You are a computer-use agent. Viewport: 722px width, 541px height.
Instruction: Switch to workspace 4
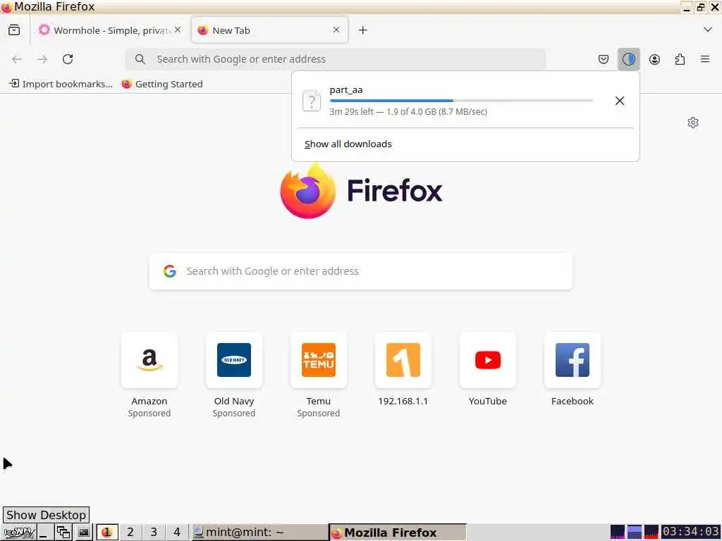tap(177, 533)
